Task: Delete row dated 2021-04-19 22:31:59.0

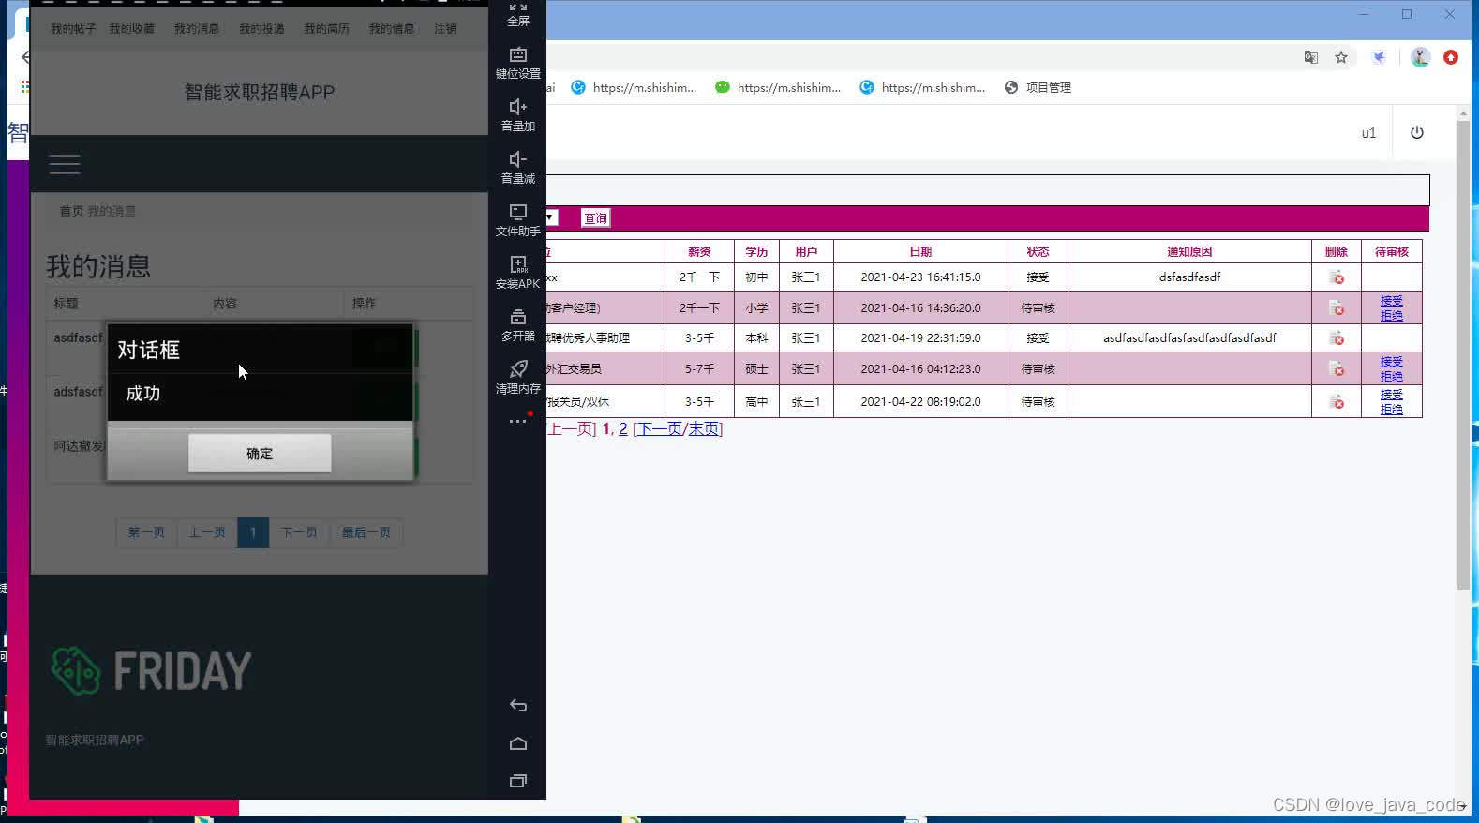Action: pos(1337,338)
